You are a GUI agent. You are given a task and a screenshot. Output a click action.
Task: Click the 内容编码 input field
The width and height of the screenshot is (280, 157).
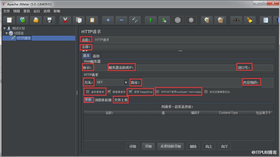pos(267,83)
